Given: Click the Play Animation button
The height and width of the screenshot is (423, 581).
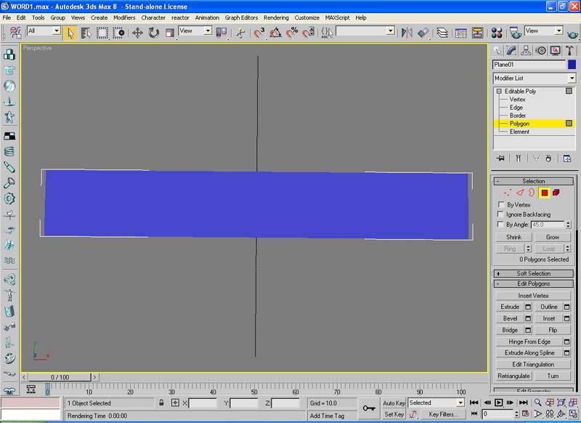Looking at the screenshot, I should point(499,403).
